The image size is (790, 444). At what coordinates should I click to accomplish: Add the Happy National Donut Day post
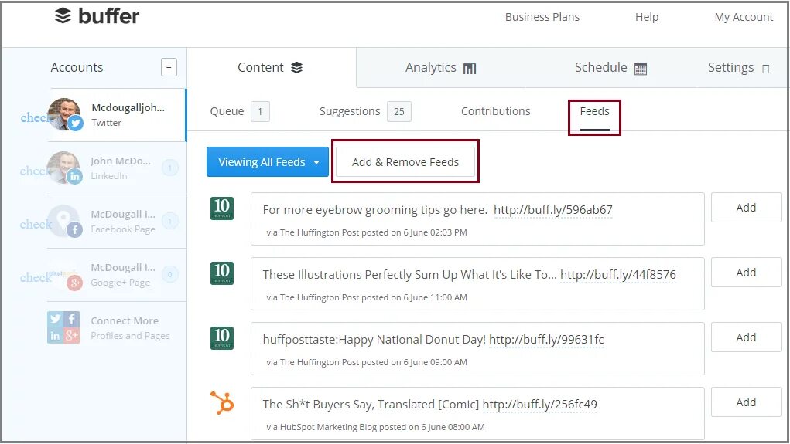[746, 337]
